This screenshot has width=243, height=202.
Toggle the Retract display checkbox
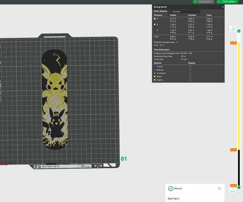coord(190,70)
